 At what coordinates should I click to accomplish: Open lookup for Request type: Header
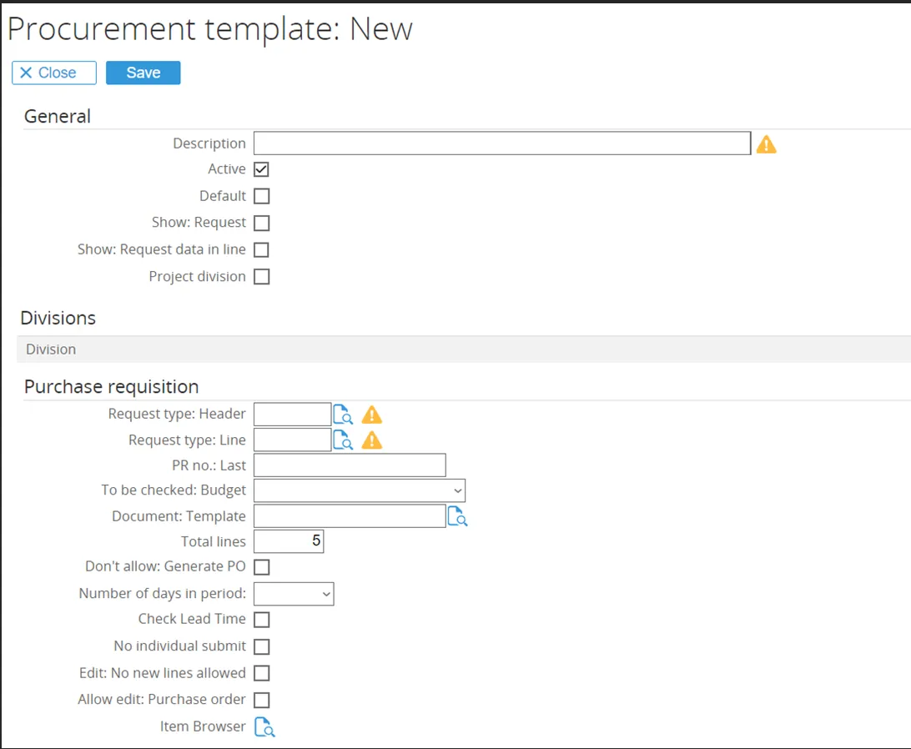click(x=343, y=415)
